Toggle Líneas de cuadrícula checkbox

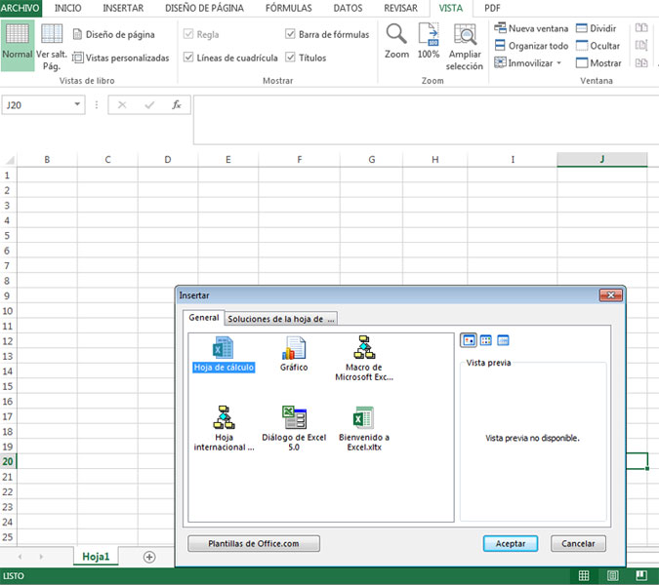[x=188, y=58]
